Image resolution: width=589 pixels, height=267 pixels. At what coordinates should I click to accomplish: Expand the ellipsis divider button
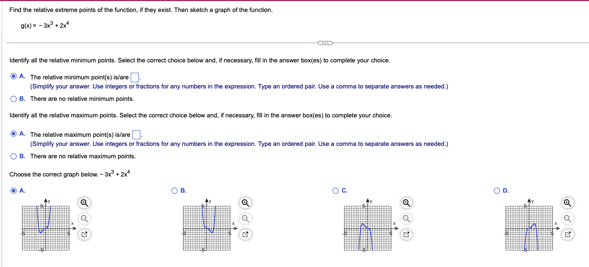[325, 43]
